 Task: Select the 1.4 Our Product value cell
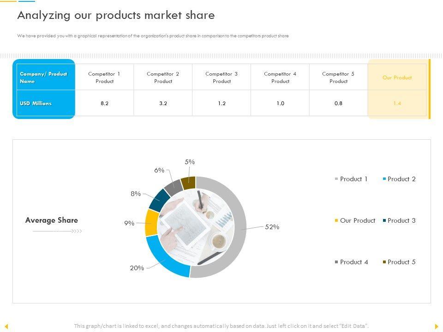[397, 103]
